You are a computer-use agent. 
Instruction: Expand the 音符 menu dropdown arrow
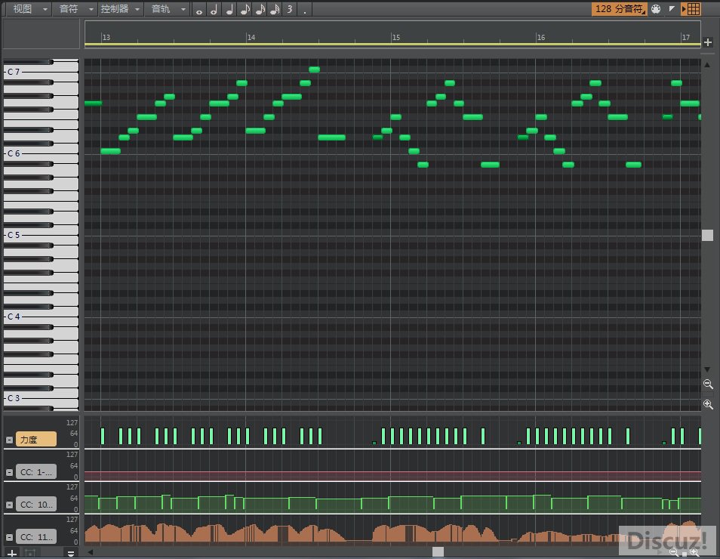click(91, 9)
